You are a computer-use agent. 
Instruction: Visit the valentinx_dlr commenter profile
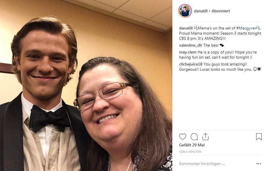190,45
